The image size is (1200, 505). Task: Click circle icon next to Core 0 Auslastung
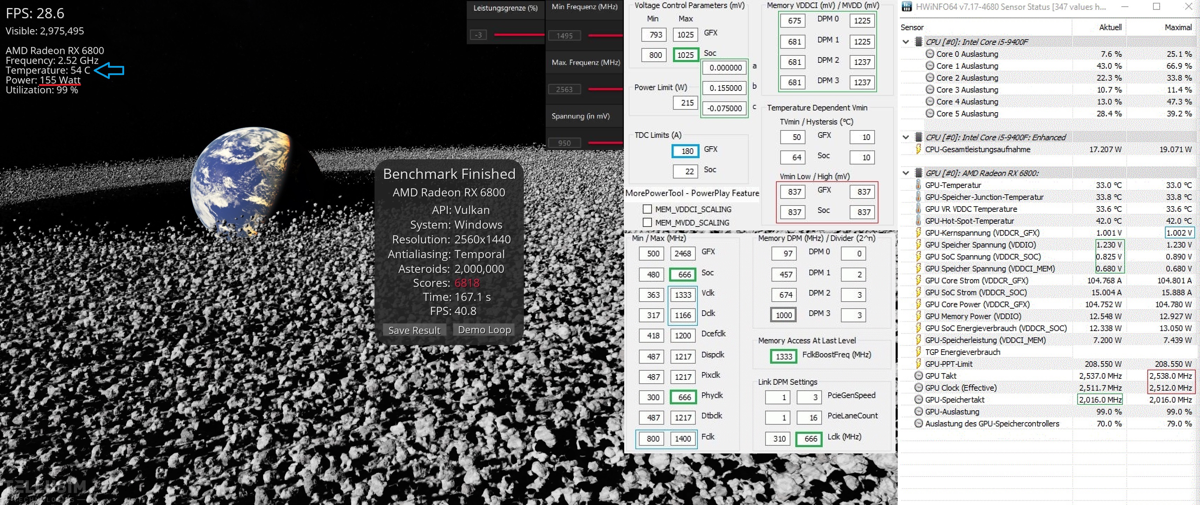click(929, 54)
